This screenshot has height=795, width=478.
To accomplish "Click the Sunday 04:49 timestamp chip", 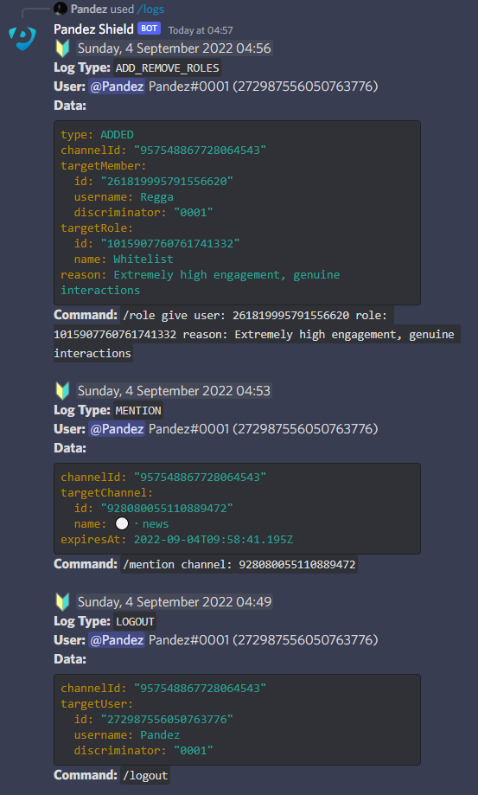I will coord(175,602).
